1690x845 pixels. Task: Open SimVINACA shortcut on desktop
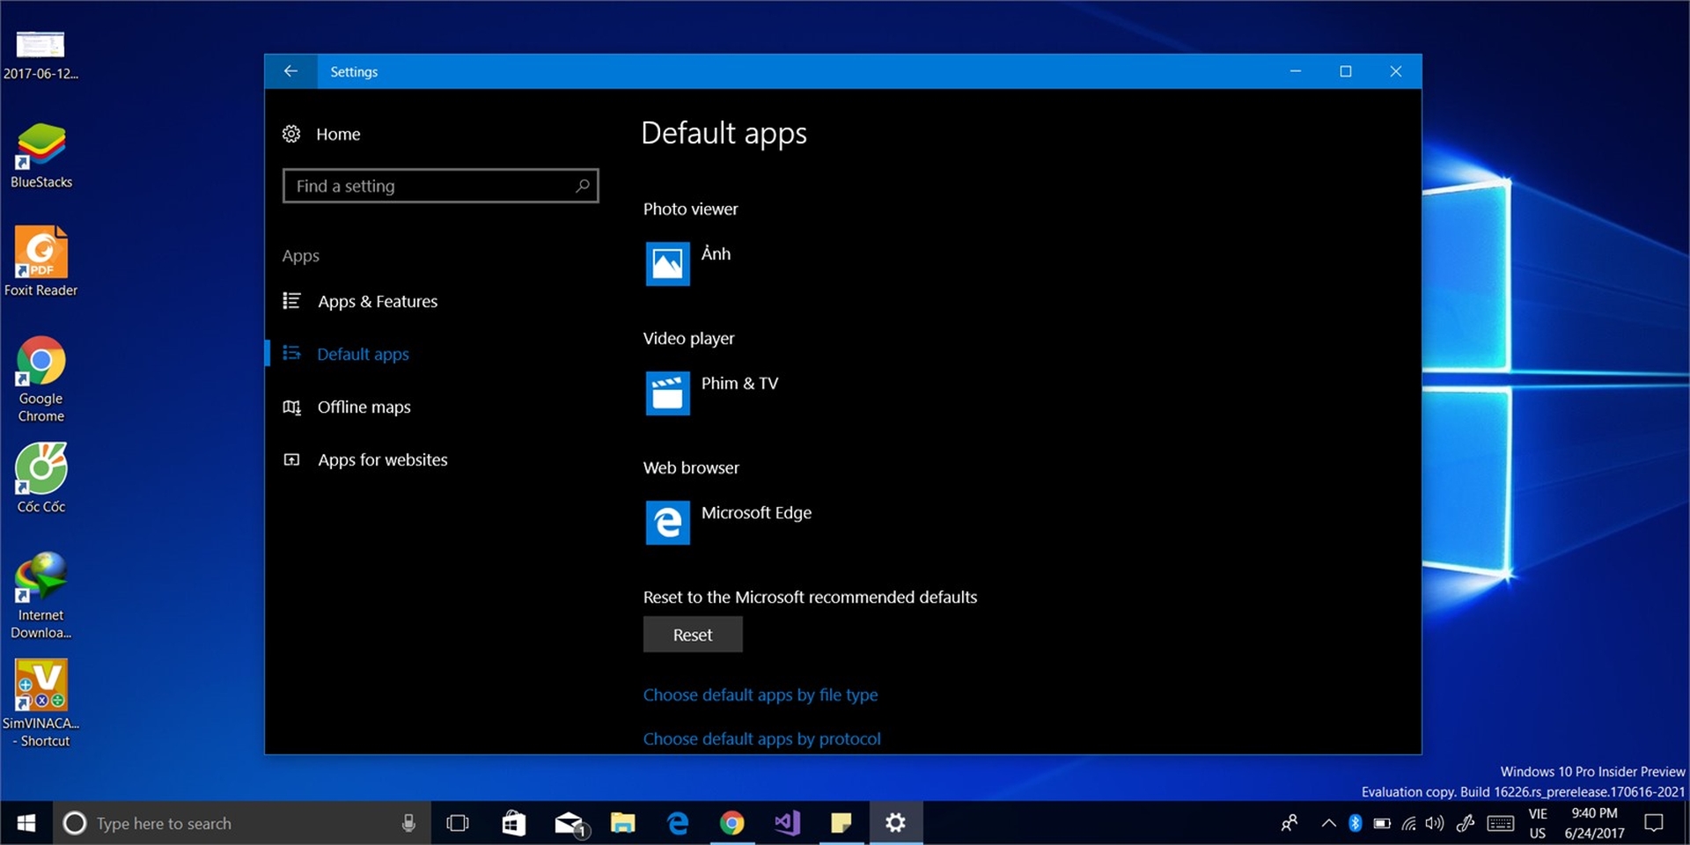click(x=40, y=704)
